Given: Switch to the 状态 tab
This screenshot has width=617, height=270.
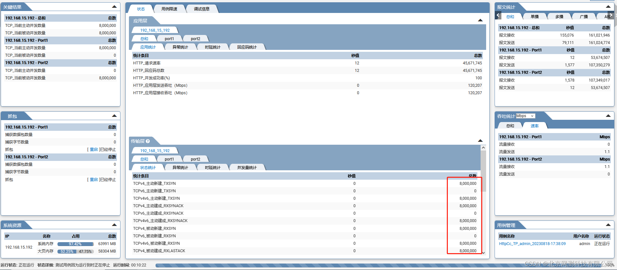Looking at the screenshot, I should [x=141, y=9].
